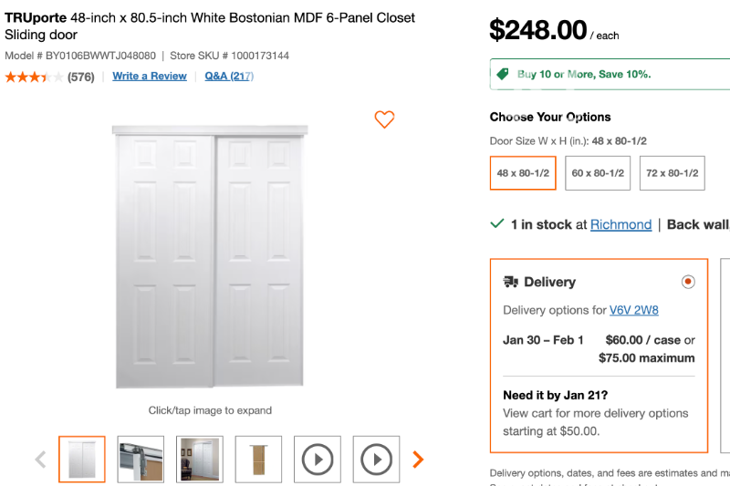Show next thumbnails with orange right arrow

pos(418,460)
